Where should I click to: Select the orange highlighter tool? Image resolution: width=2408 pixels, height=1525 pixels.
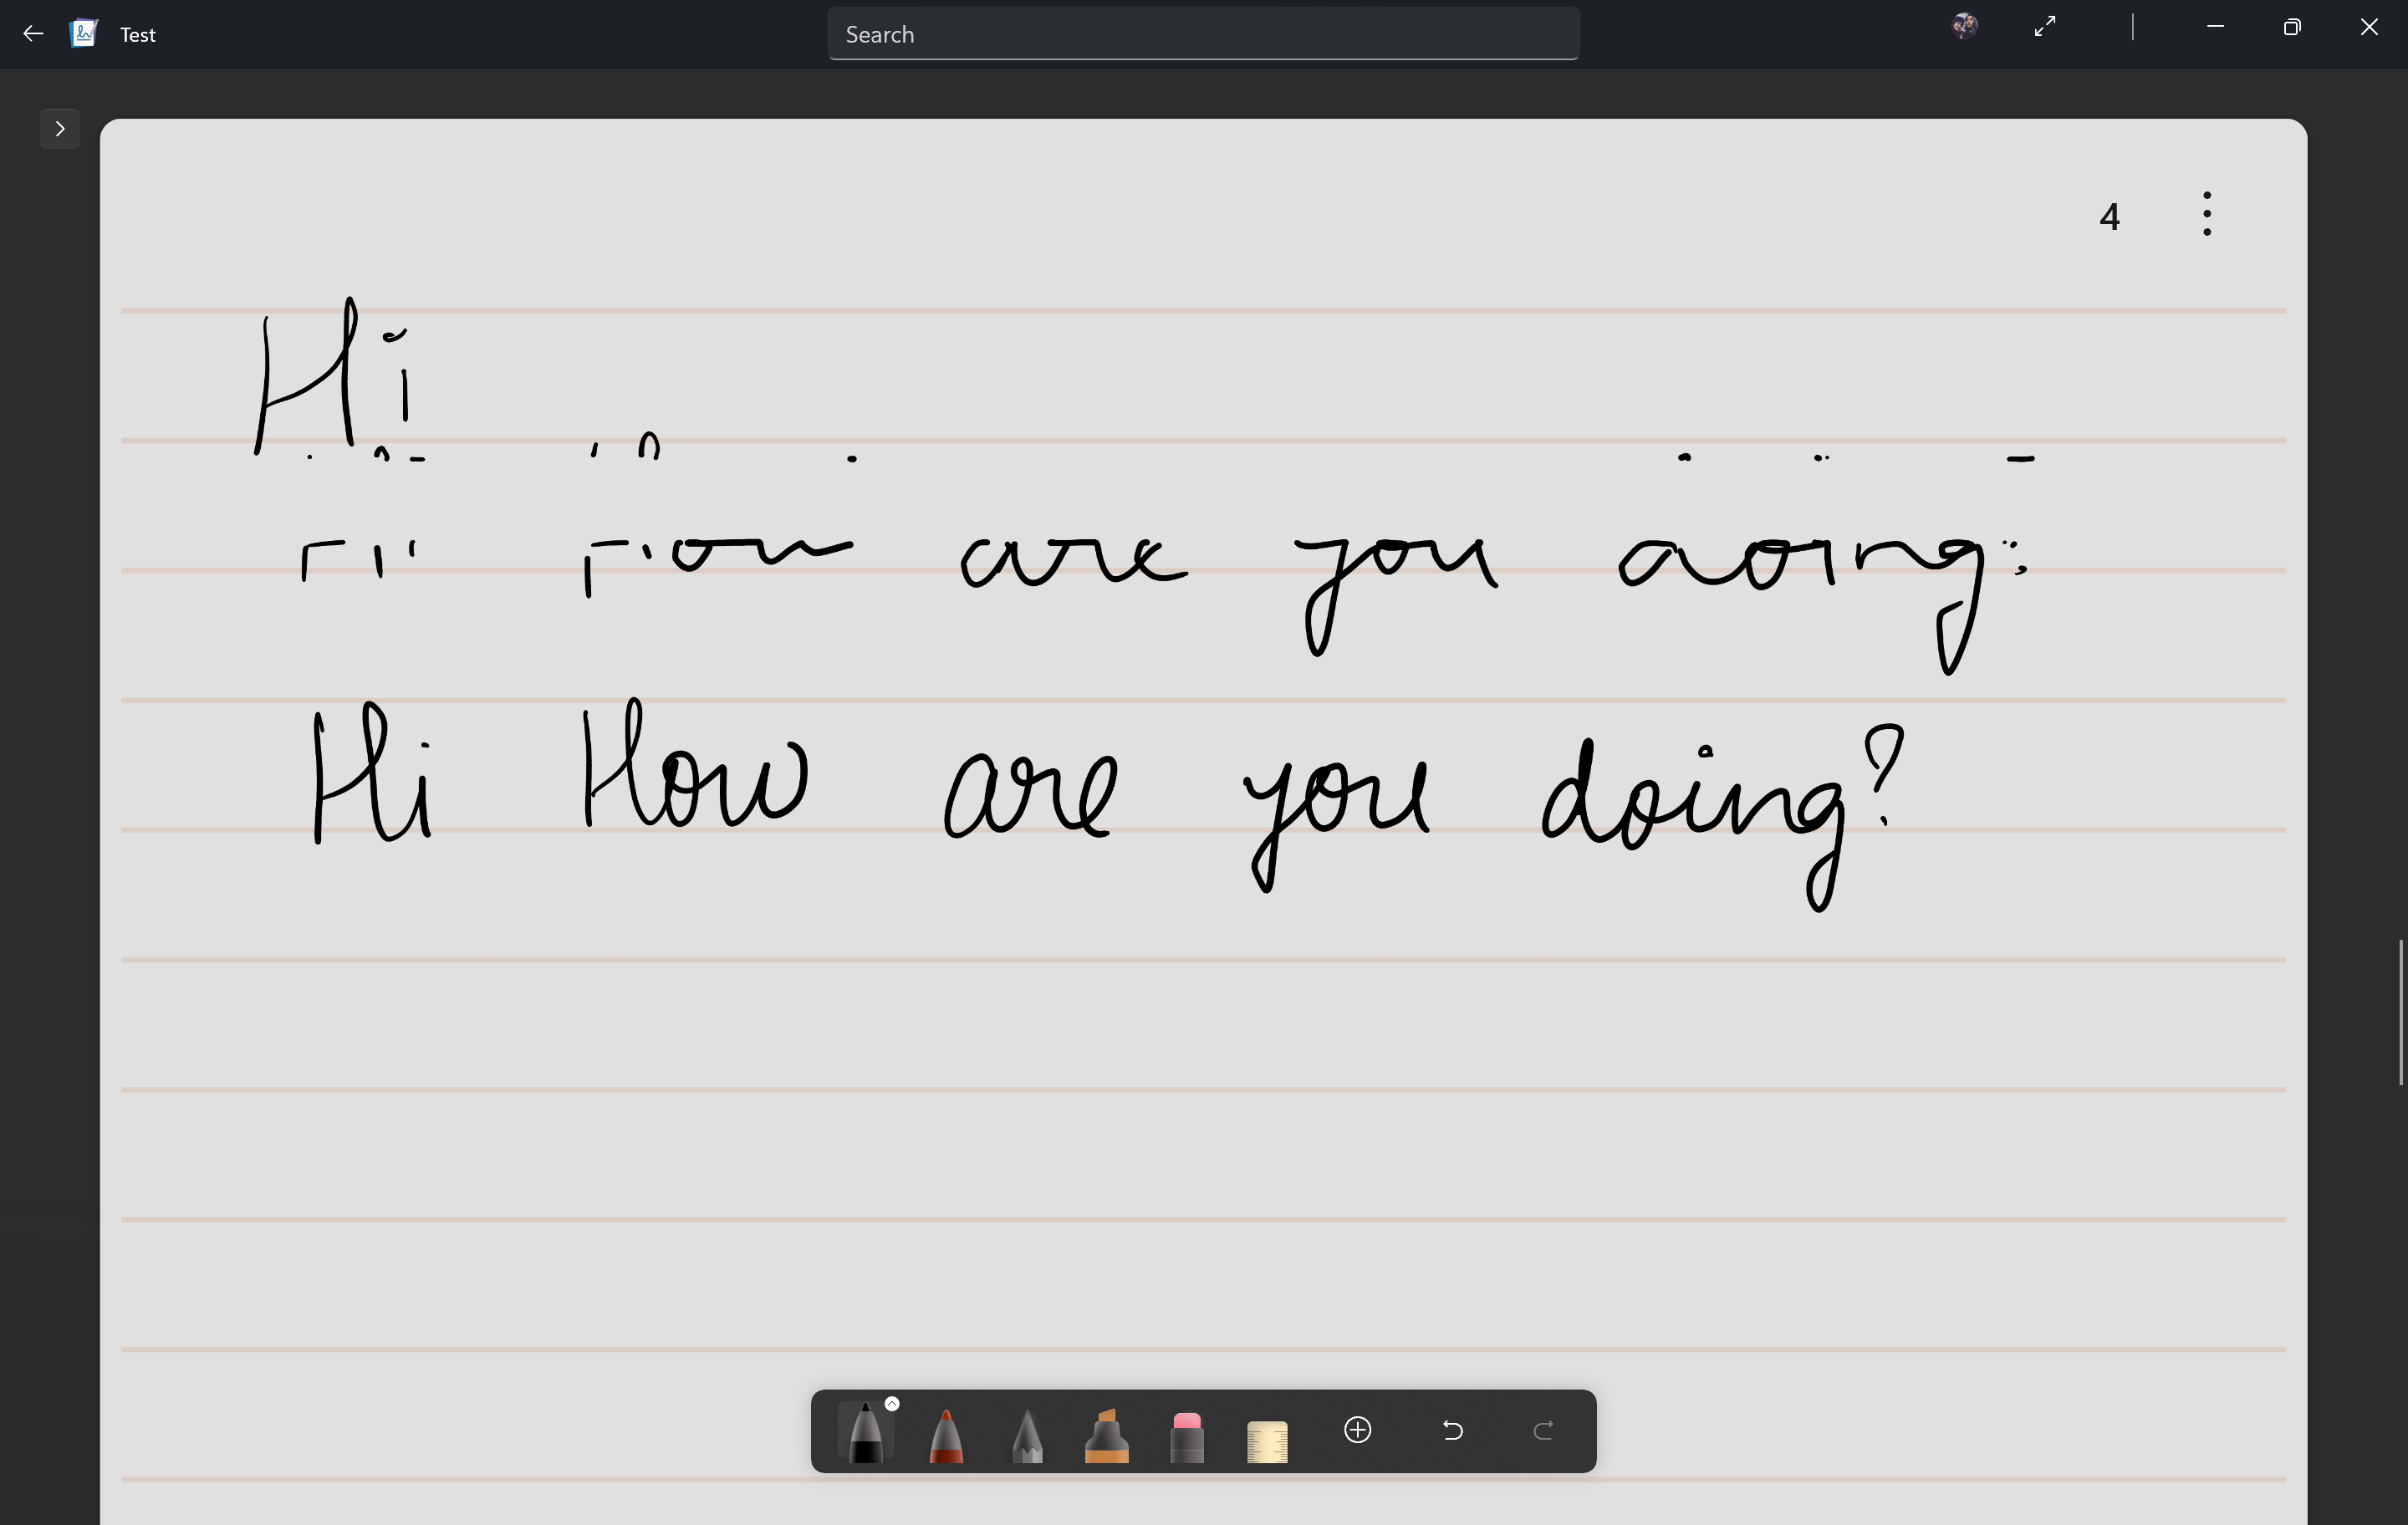coord(1106,1436)
